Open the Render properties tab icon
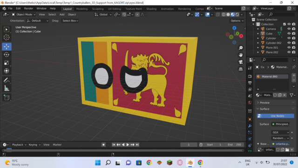 coord(250,77)
